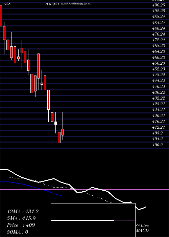169x237 pixels.
Task: Click the 444.22 price axis label
Action: coord(159,81)
